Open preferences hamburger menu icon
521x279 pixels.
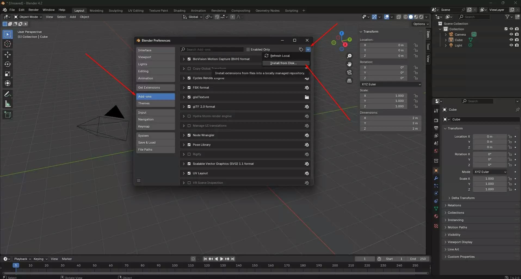tap(139, 180)
